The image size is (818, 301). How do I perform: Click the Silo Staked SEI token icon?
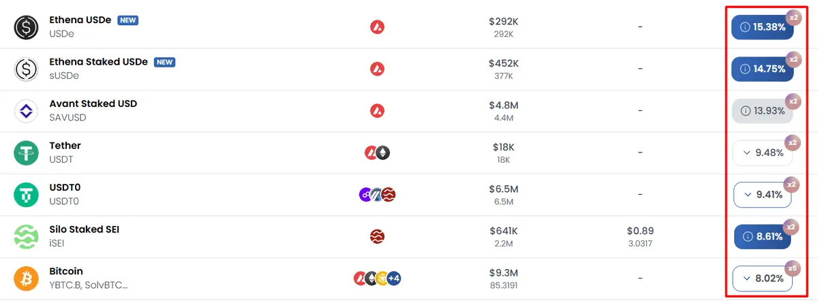(x=27, y=236)
